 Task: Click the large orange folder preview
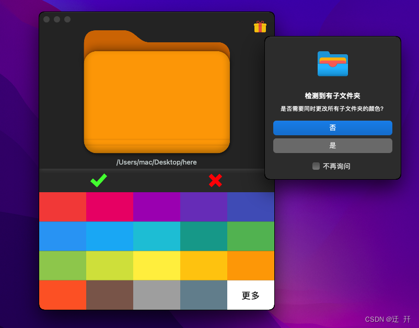(156, 97)
